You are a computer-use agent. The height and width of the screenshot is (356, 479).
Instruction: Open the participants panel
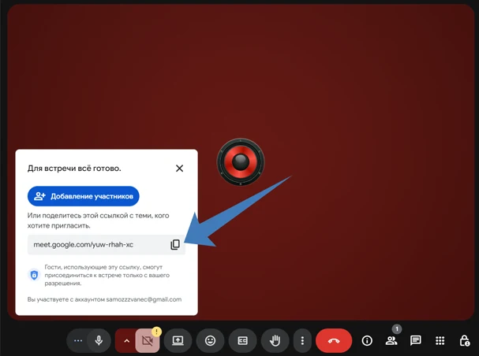click(391, 340)
